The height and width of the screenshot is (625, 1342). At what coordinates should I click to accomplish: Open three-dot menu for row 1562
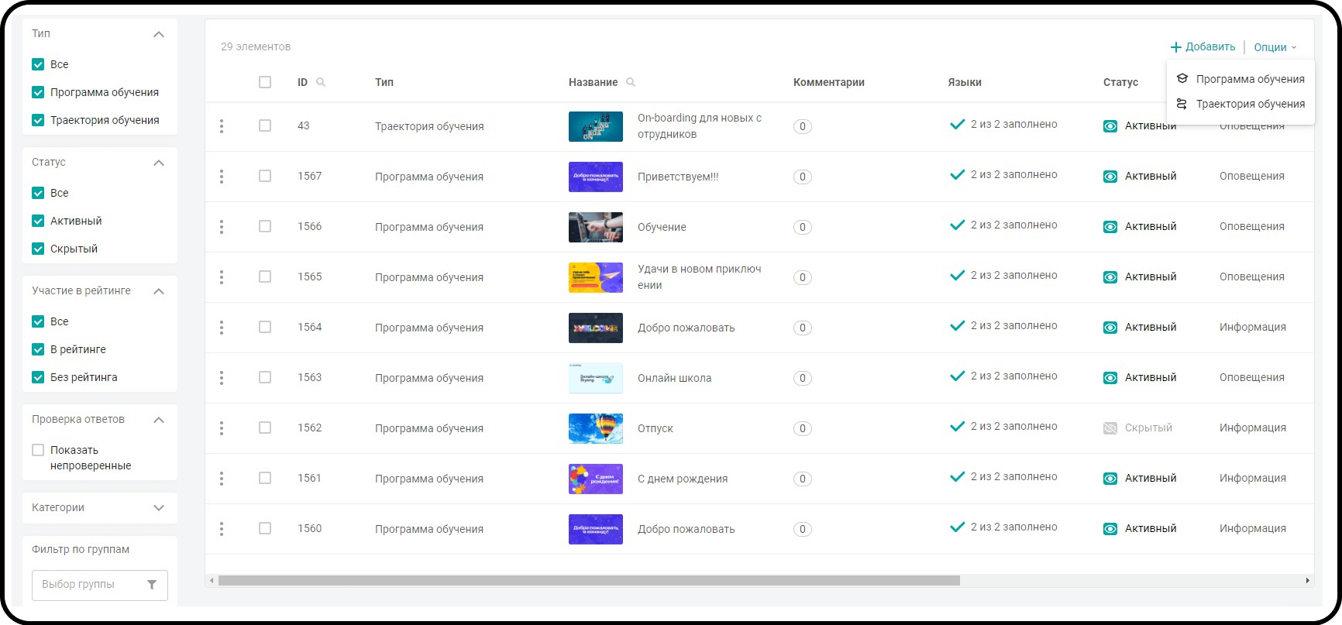(x=222, y=428)
